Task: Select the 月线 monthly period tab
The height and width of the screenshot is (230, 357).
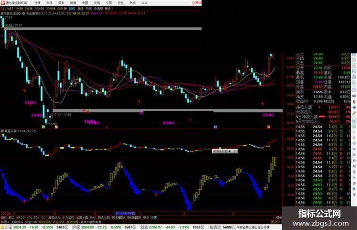Action: coord(88,8)
